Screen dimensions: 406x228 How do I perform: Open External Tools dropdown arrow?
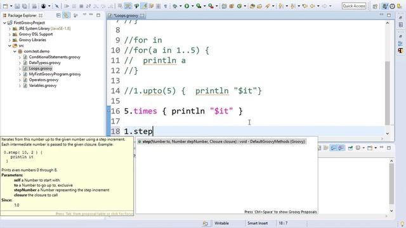[217, 6]
